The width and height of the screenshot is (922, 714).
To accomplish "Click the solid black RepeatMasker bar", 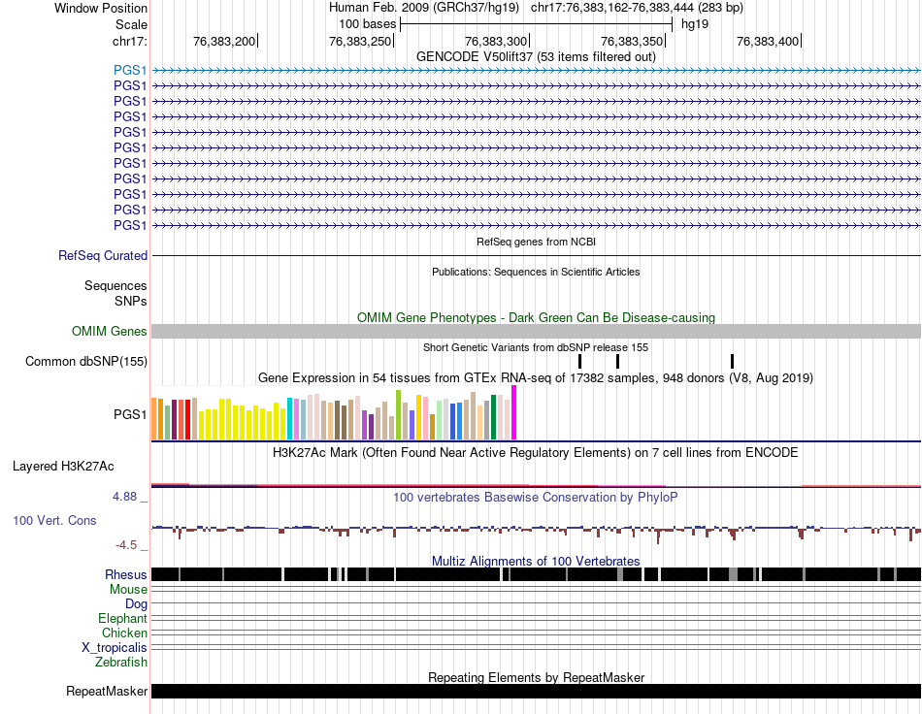I will coord(536,691).
